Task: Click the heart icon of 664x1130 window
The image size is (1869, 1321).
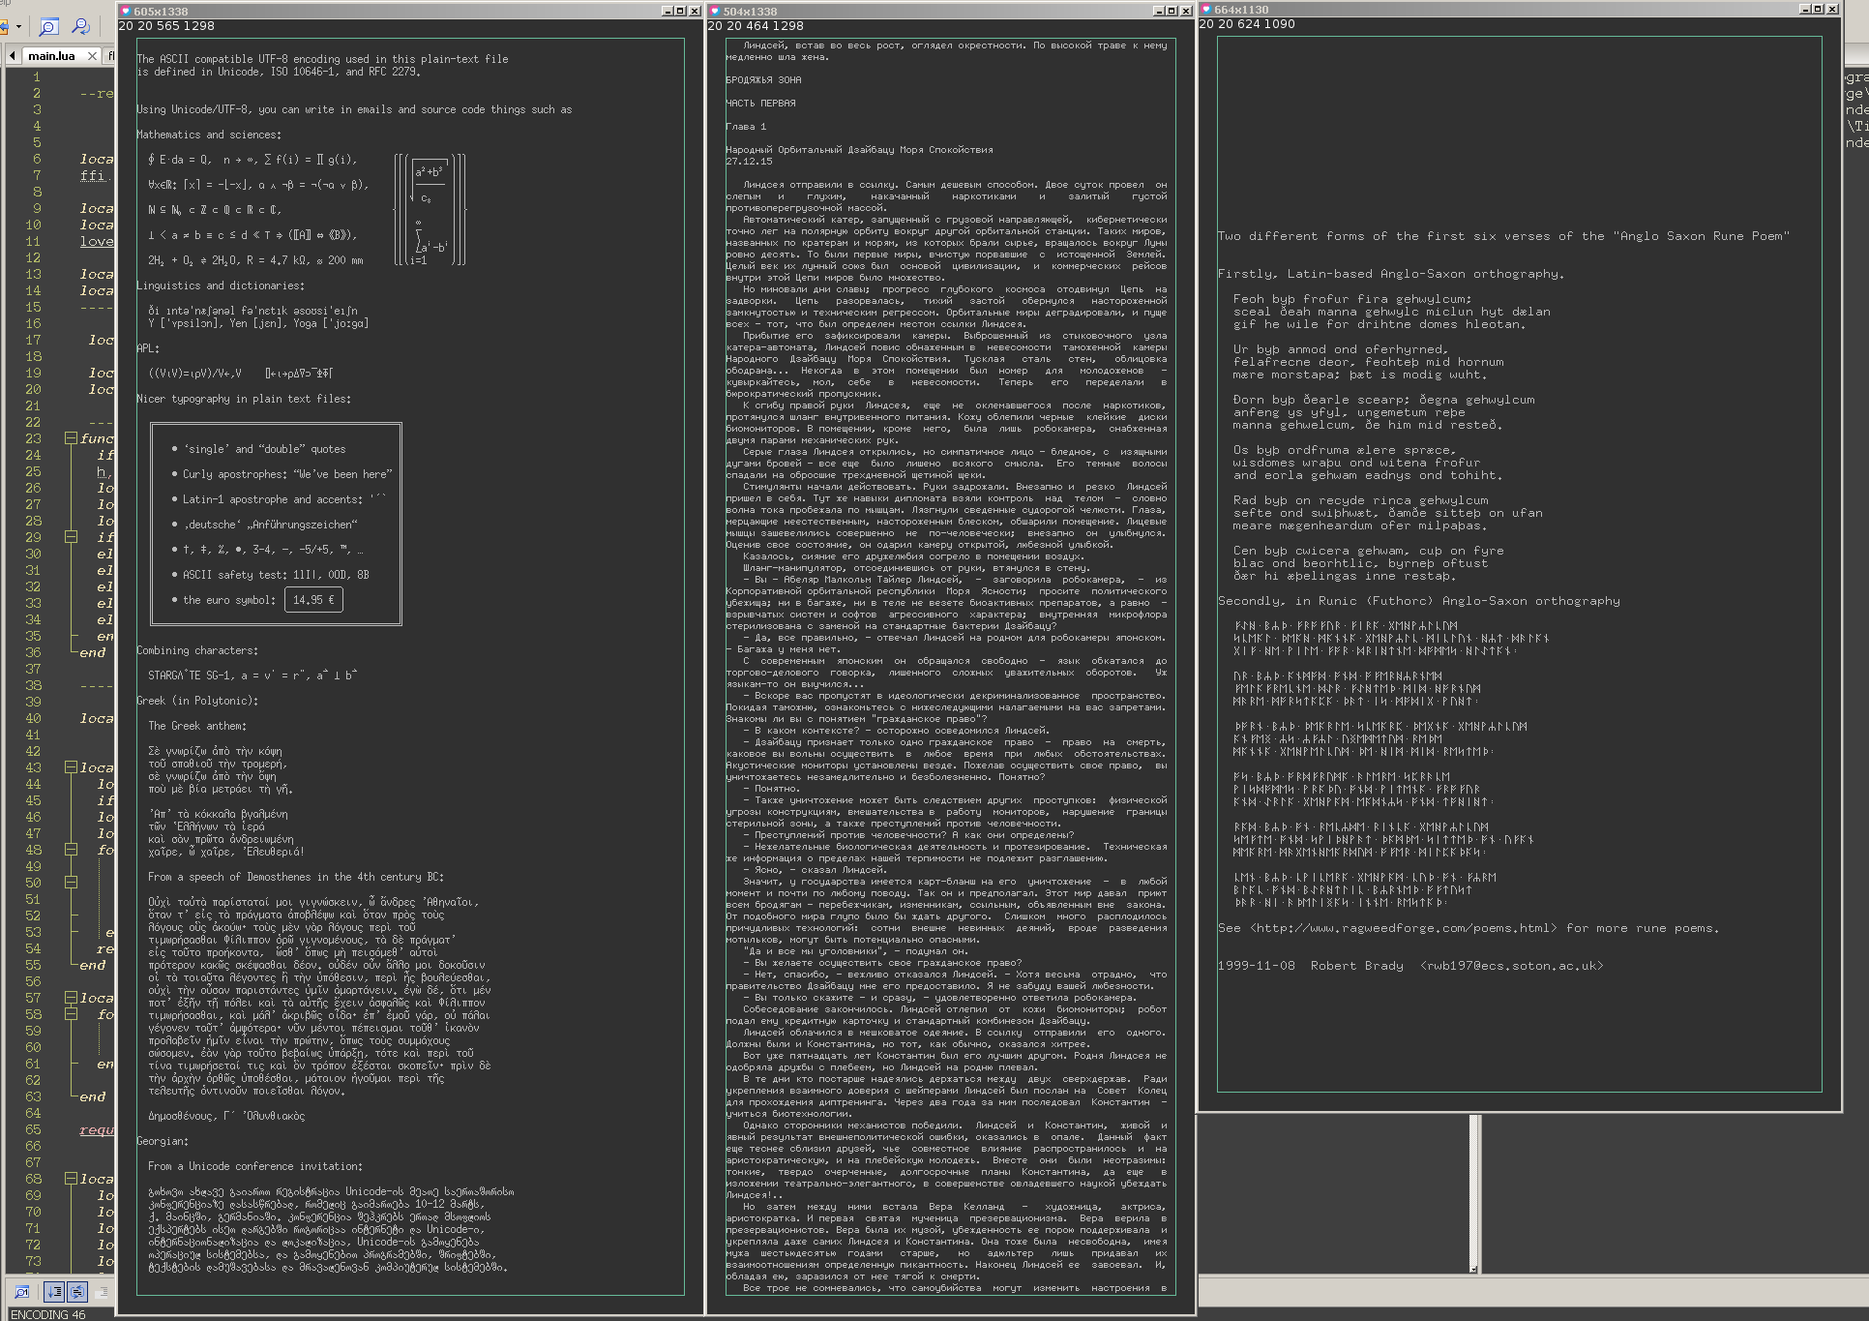Action: [x=1206, y=9]
